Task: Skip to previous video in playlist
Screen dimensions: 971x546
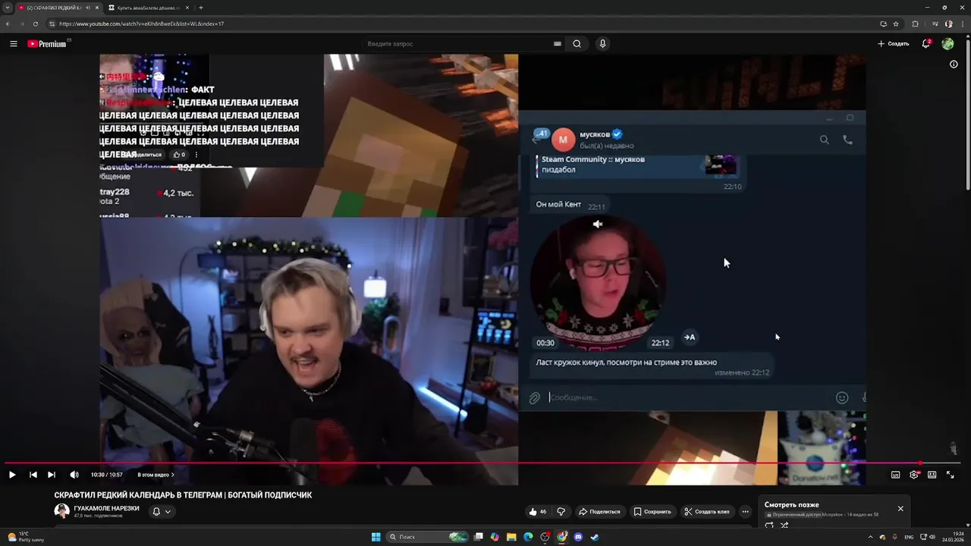Action: (33, 475)
